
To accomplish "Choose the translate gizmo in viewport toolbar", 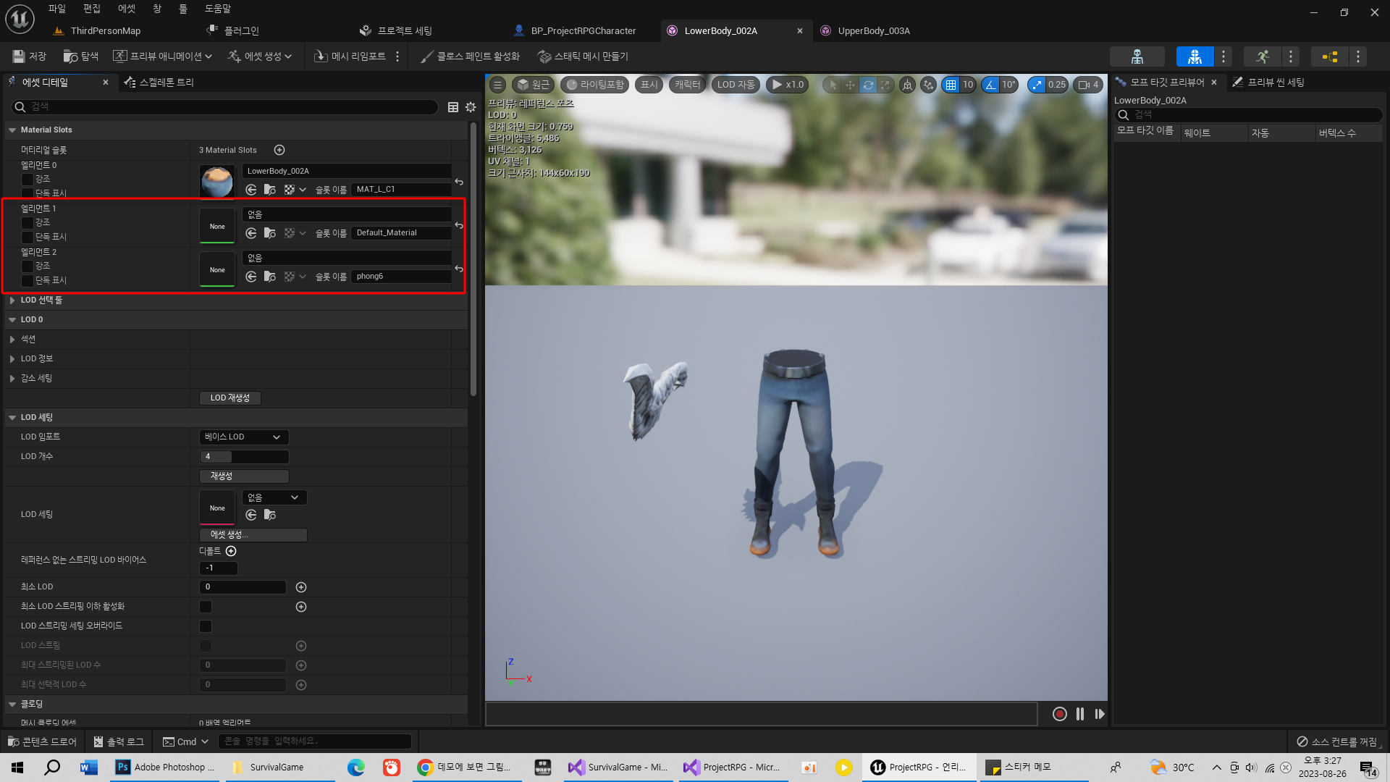I will (x=850, y=85).
